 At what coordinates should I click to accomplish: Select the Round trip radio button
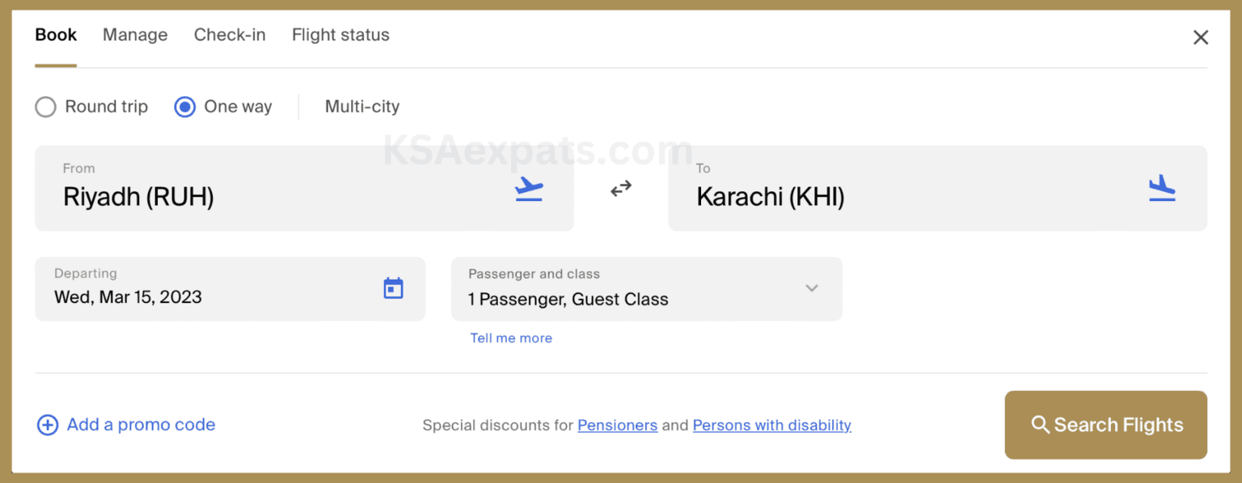tap(46, 107)
